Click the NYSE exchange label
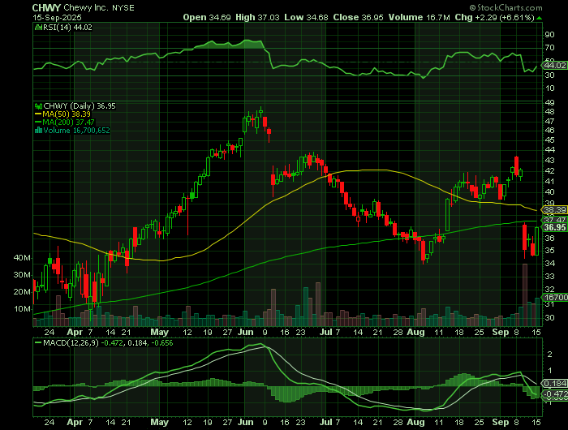This screenshot has width=568, height=430. (x=123, y=8)
